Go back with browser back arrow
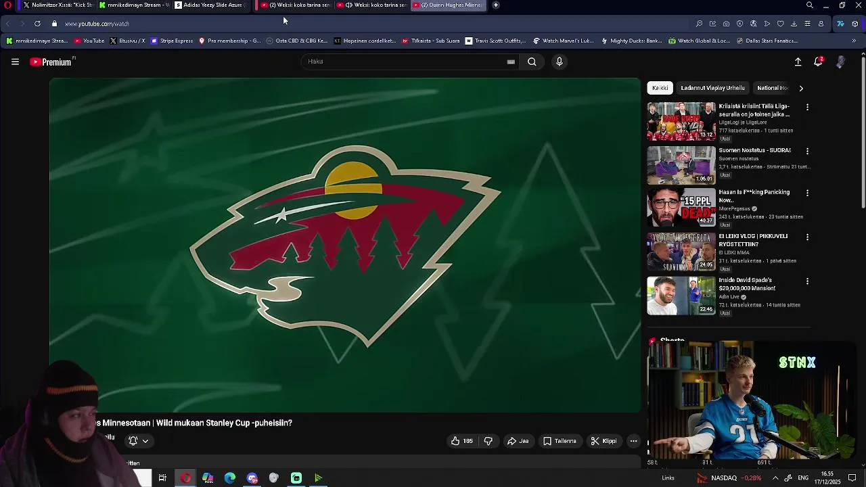 (x=8, y=24)
